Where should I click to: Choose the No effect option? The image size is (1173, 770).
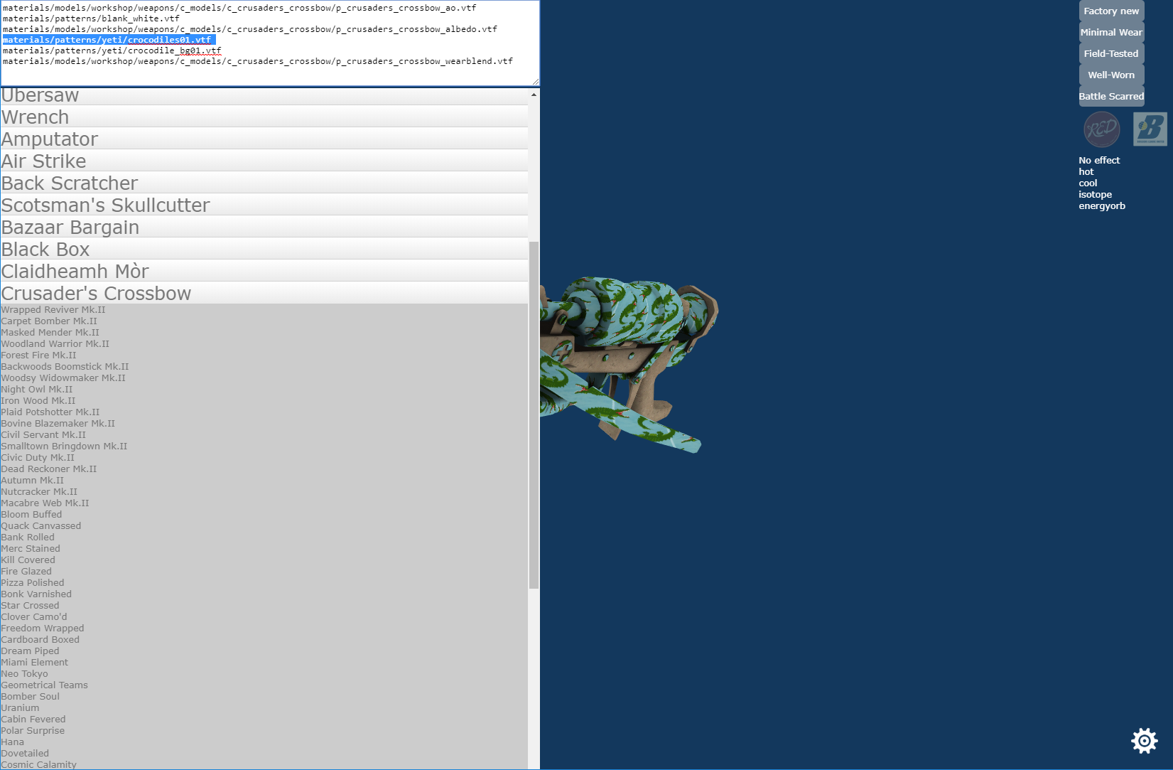tap(1099, 161)
